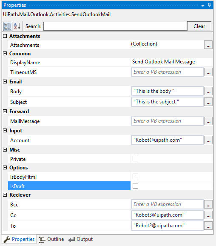Click the Bcc expression field
216x246 pixels.
[x=168, y=205]
